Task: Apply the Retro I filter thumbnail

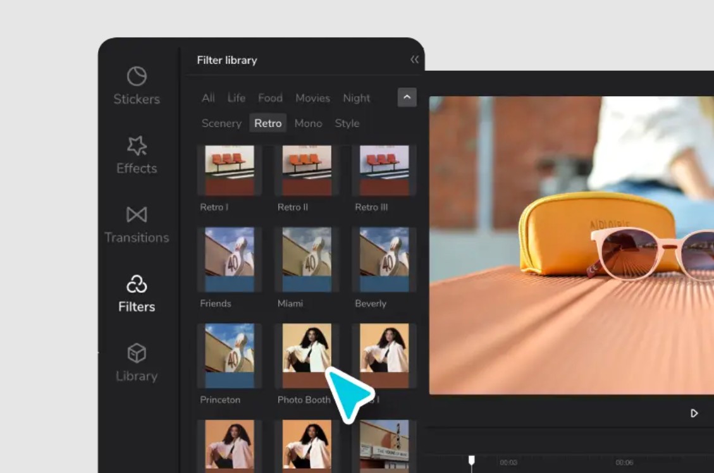Action: [229, 170]
